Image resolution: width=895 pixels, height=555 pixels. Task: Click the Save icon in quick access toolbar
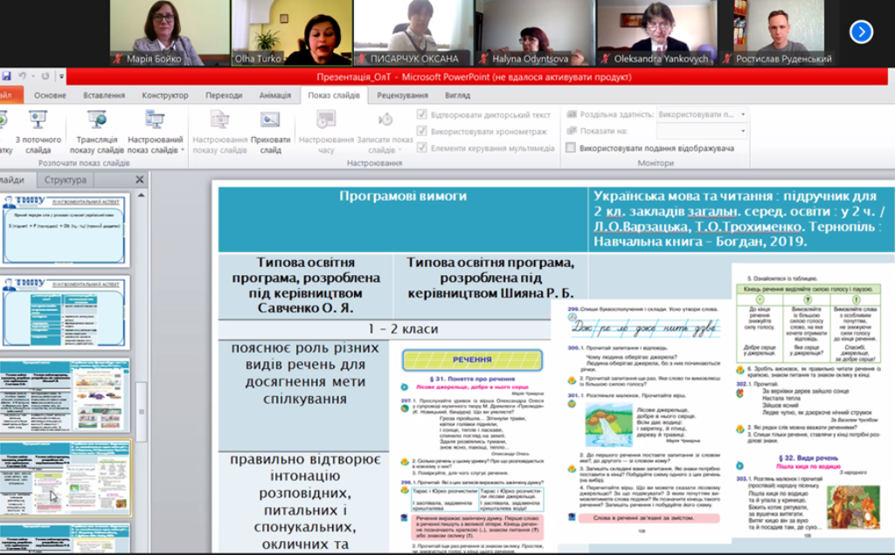pos(6,77)
